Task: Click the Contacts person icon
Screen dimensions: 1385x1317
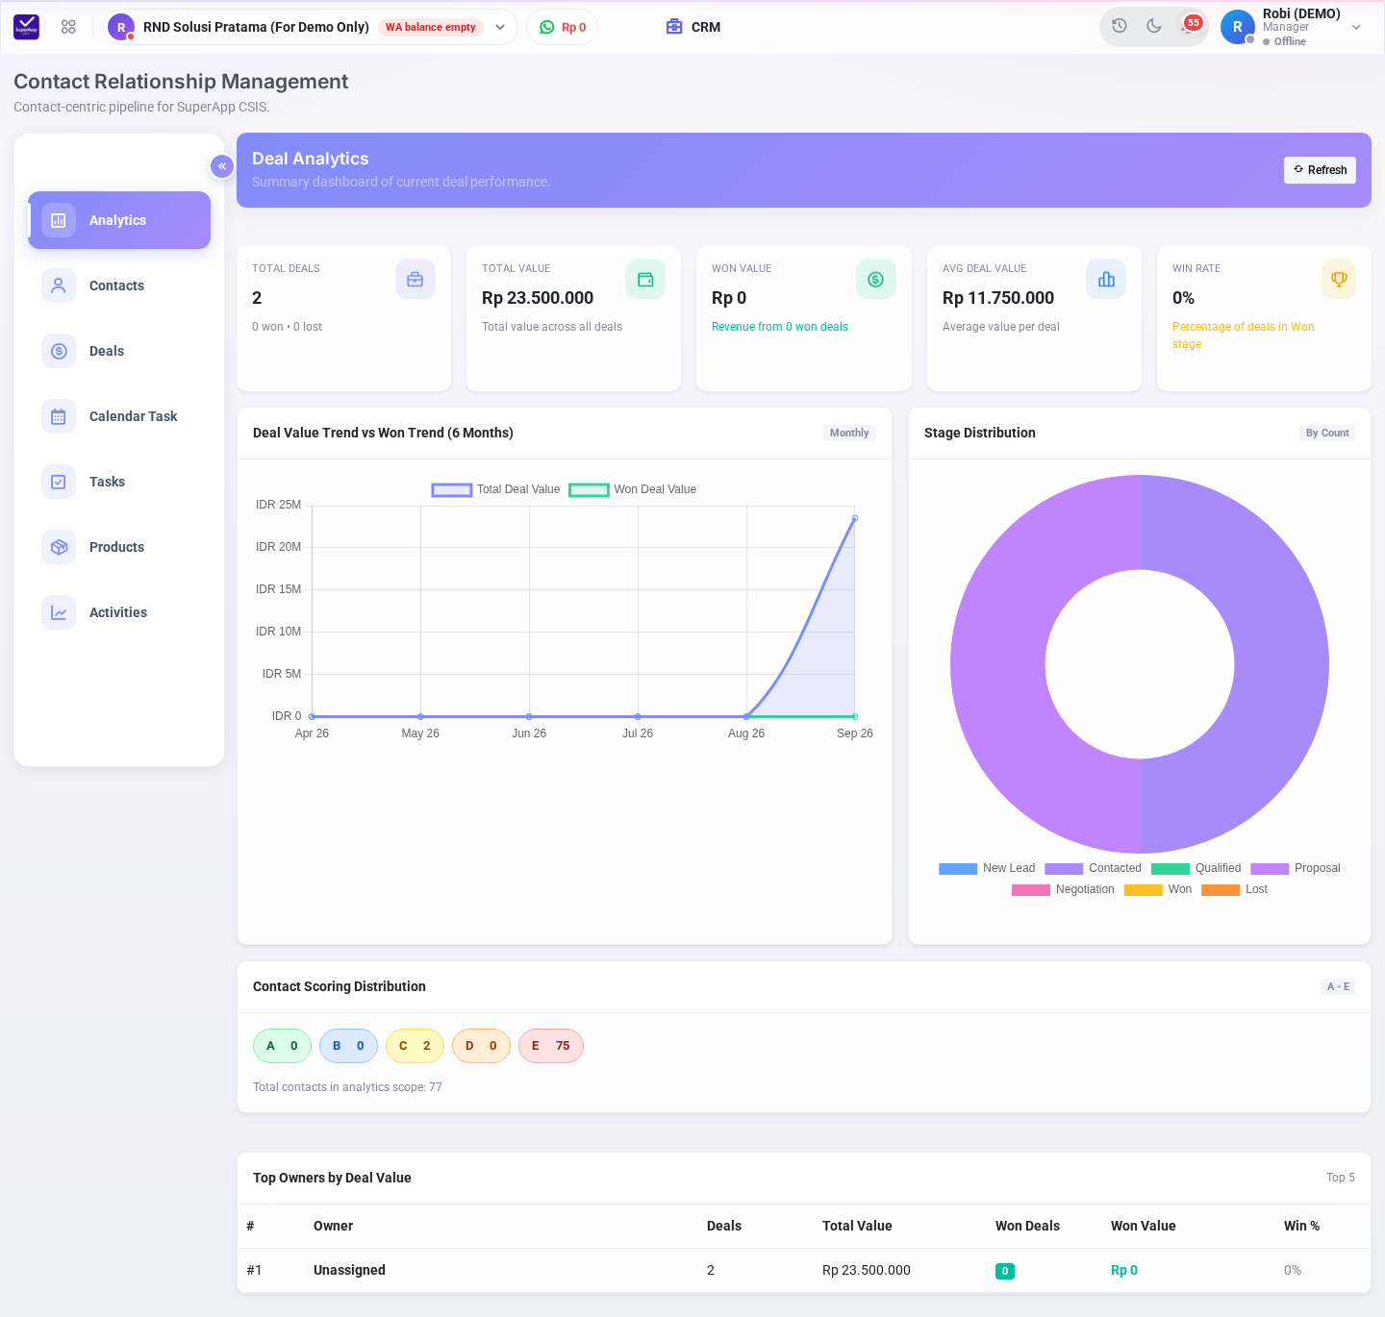Action: (59, 286)
